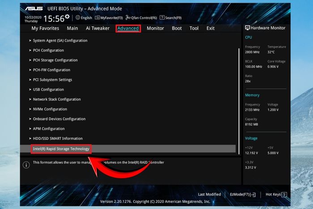Select Intel(R) Rapid Storage Technology

click(x=128, y=149)
